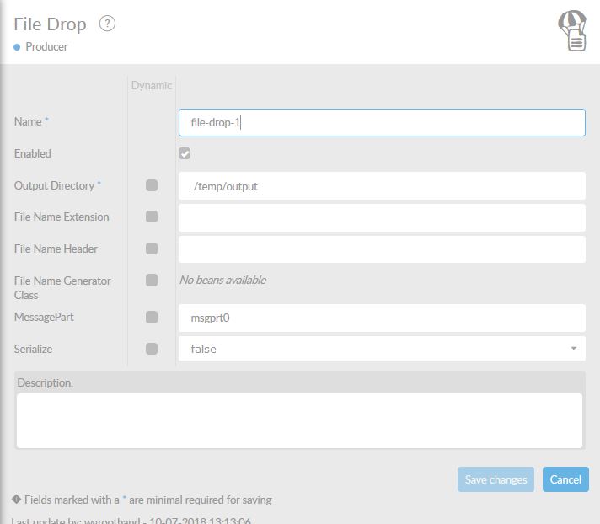The width and height of the screenshot is (600, 524).
Task: Click the blue Producer status dot
Action: click(17, 47)
